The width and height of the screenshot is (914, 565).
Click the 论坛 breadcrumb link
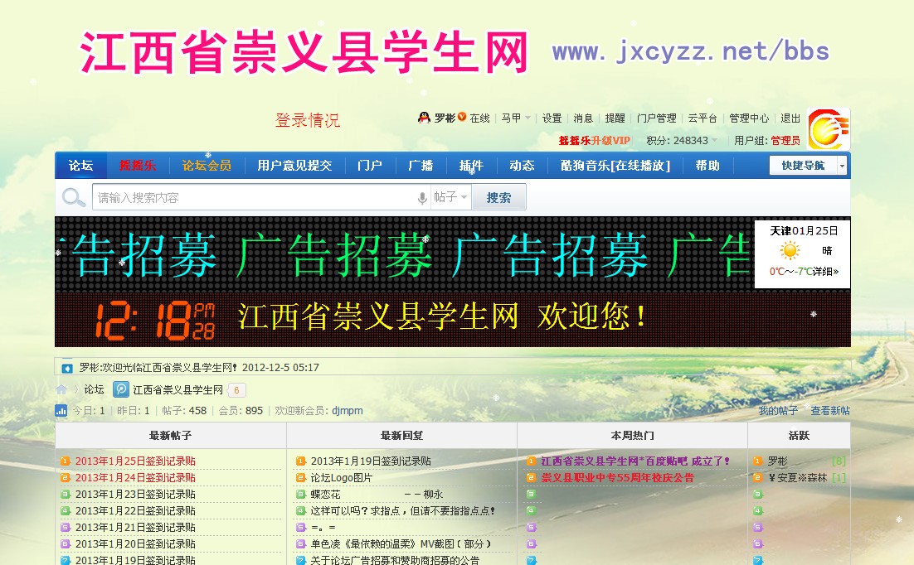point(94,389)
